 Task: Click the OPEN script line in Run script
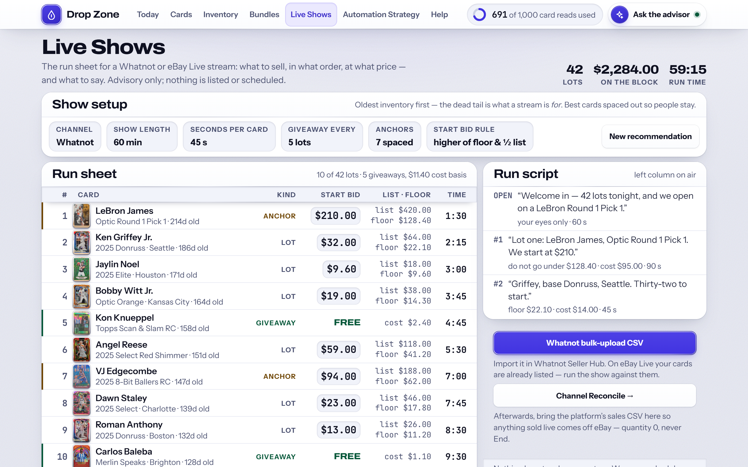point(595,209)
